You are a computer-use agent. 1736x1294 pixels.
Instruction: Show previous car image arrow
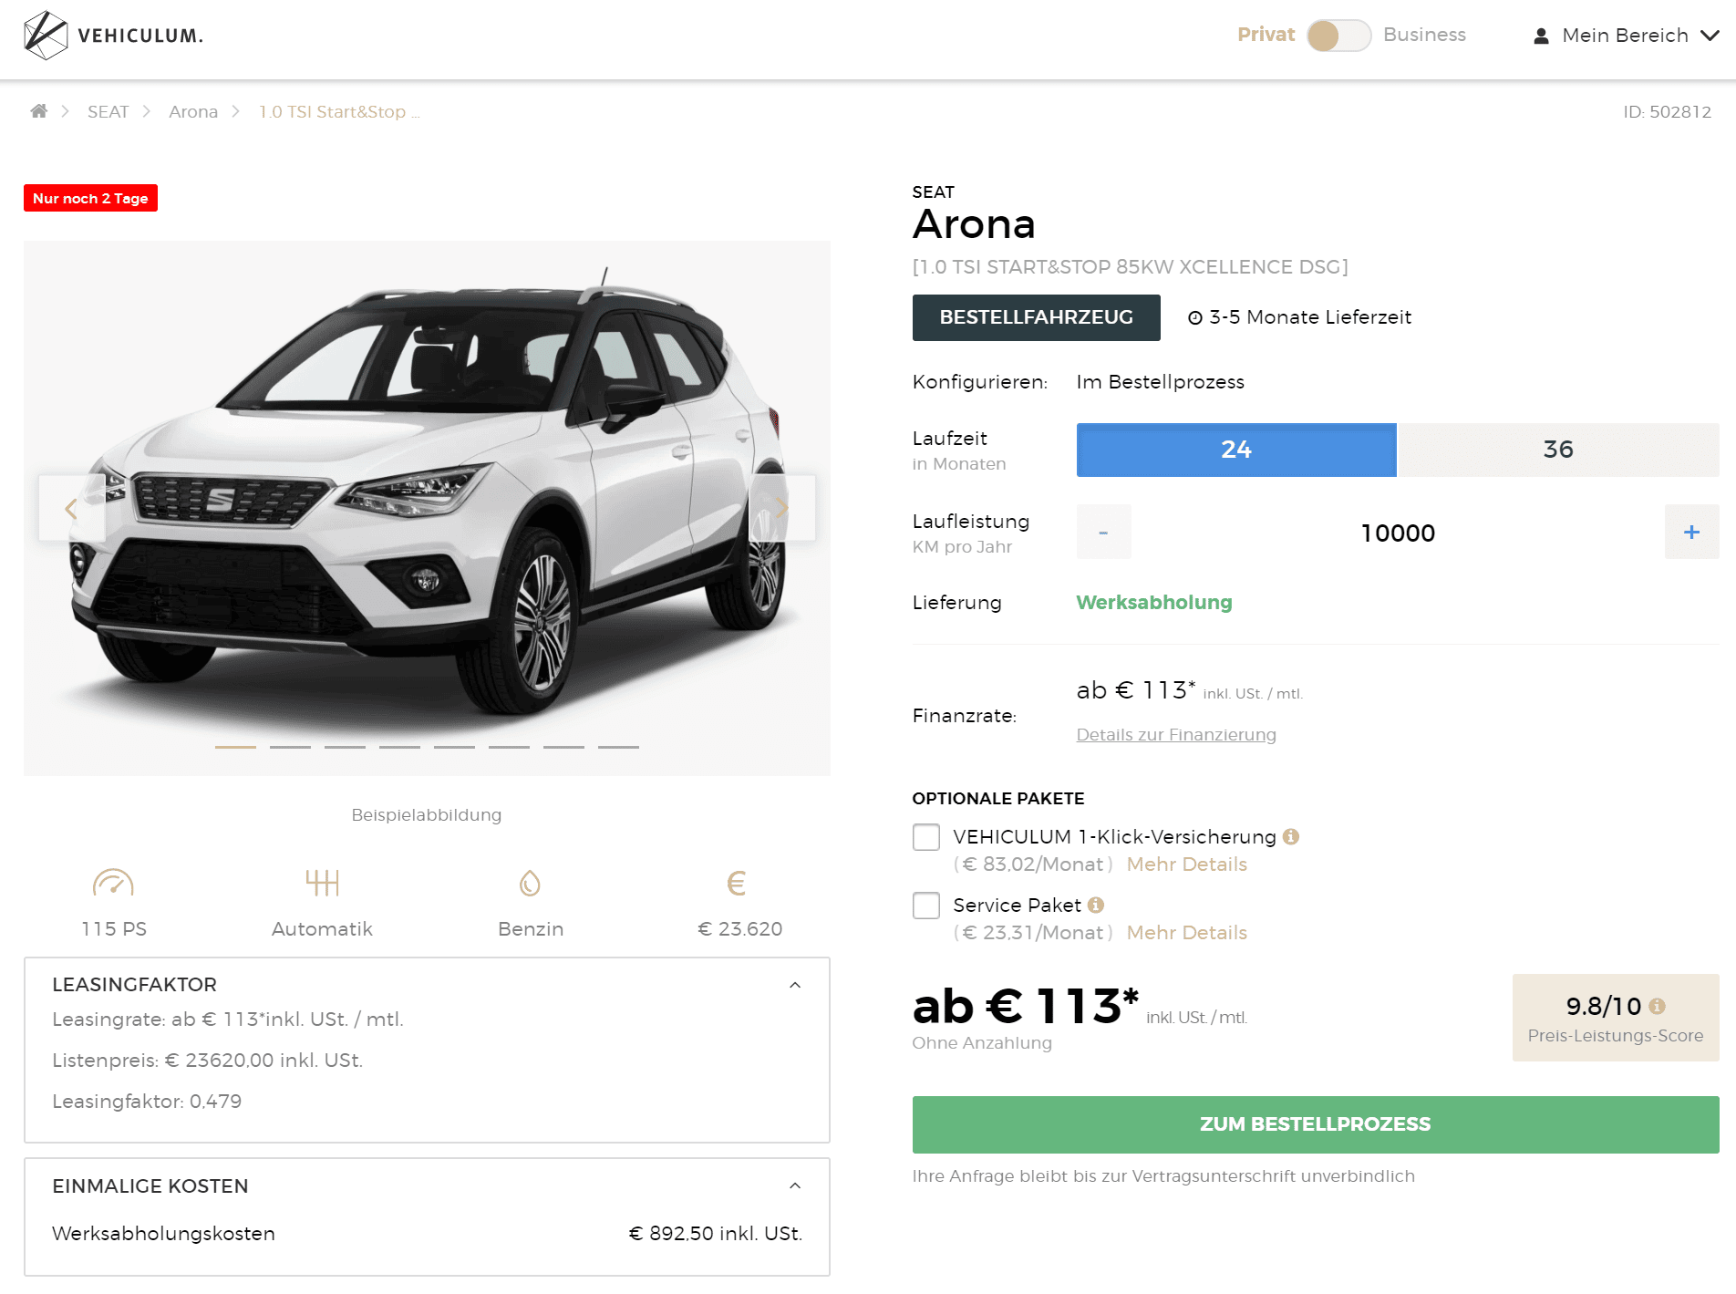(x=71, y=508)
